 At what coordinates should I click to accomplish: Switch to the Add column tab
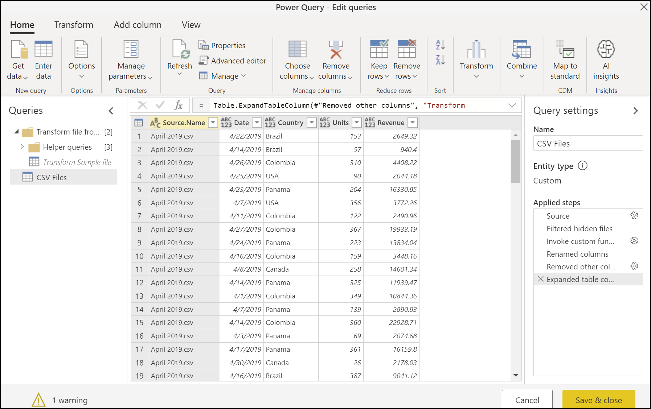pos(138,25)
